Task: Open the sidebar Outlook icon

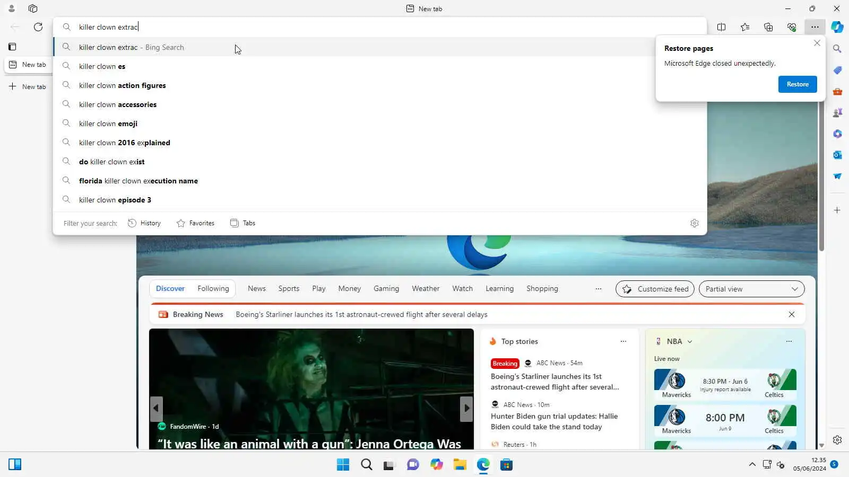Action: click(x=837, y=155)
